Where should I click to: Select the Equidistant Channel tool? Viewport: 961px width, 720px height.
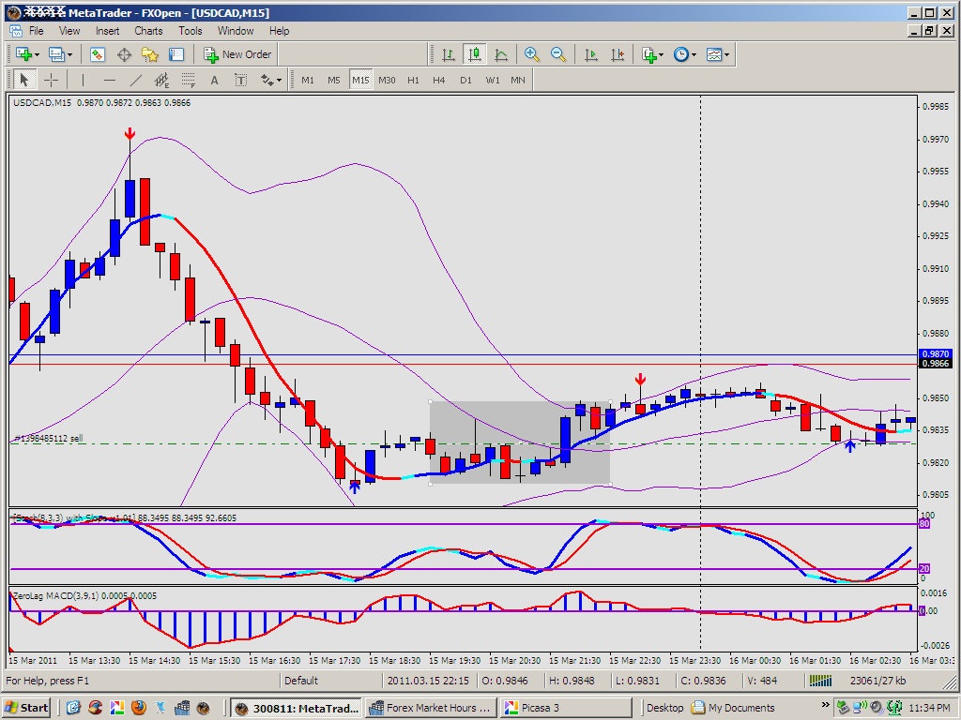[x=161, y=80]
